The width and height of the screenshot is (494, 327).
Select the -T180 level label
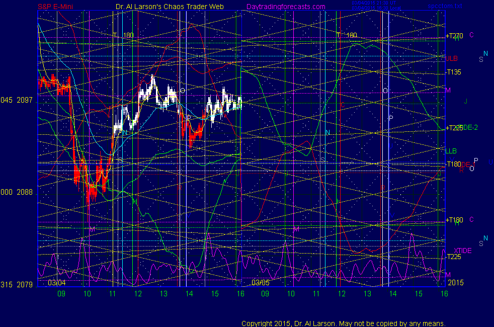point(454,164)
